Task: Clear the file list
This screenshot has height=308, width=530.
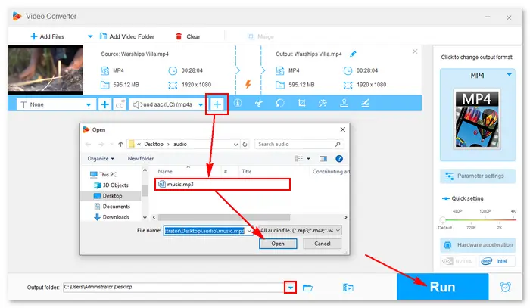Action: click(189, 36)
